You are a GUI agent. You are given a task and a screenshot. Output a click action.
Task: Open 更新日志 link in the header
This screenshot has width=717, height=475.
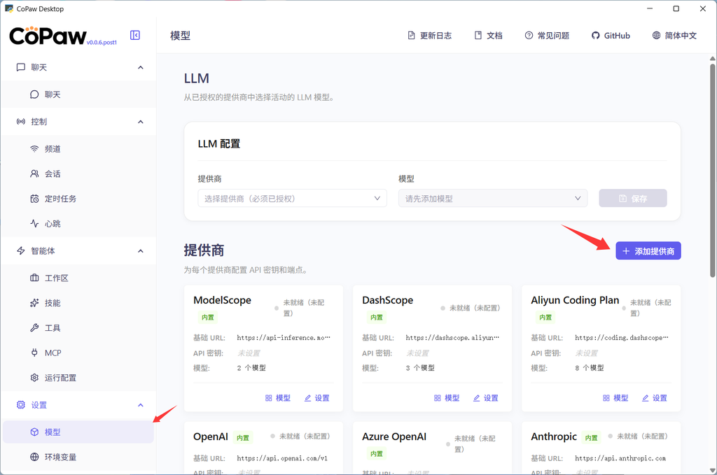pos(429,35)
